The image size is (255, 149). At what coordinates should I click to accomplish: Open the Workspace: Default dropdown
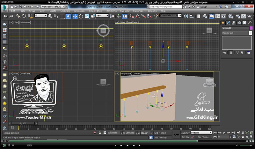[x=53, y=7]
